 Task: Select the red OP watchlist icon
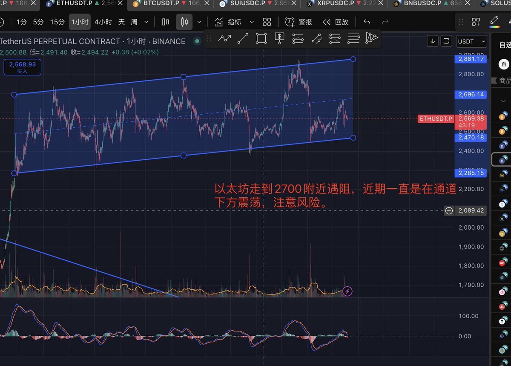point(504,262)
